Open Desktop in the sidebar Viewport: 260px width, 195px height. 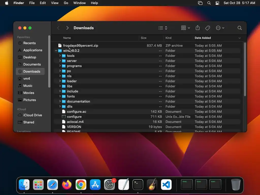point(30,57)
